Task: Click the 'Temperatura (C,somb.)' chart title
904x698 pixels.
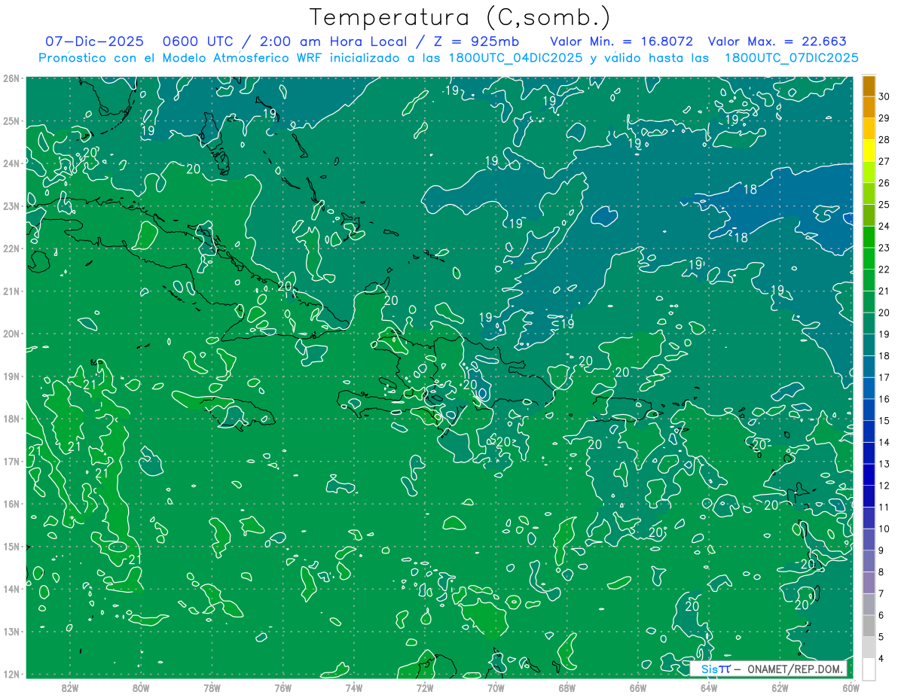Action: [x=460, y=17]
